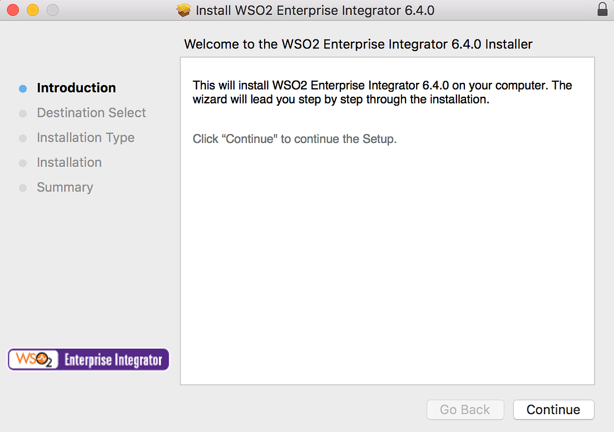Viewport: 614px width, 432px height.
Task: Click the WSO2 Enterprise Integrator logo
Action: (x=88, y=359)
